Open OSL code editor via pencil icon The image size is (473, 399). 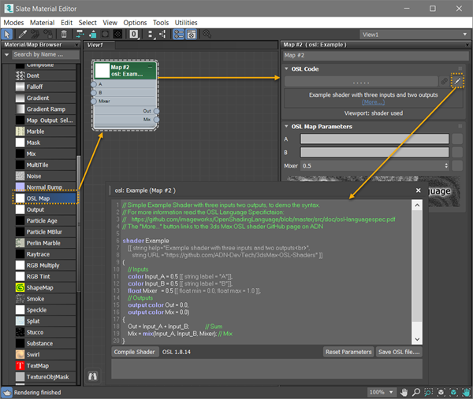click(x=457, y=80)
